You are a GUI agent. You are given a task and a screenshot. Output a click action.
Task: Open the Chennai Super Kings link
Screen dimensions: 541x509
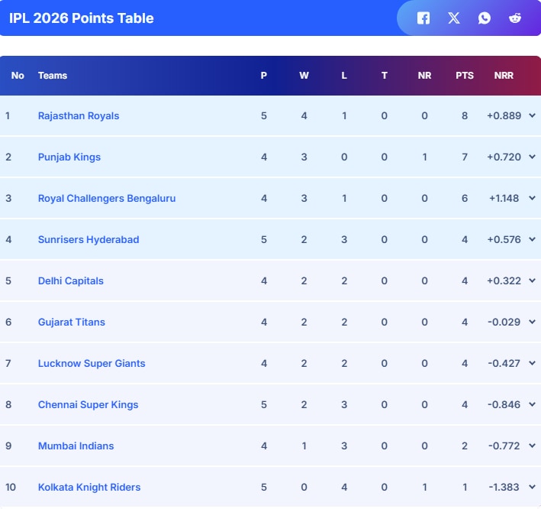[88, 405]
